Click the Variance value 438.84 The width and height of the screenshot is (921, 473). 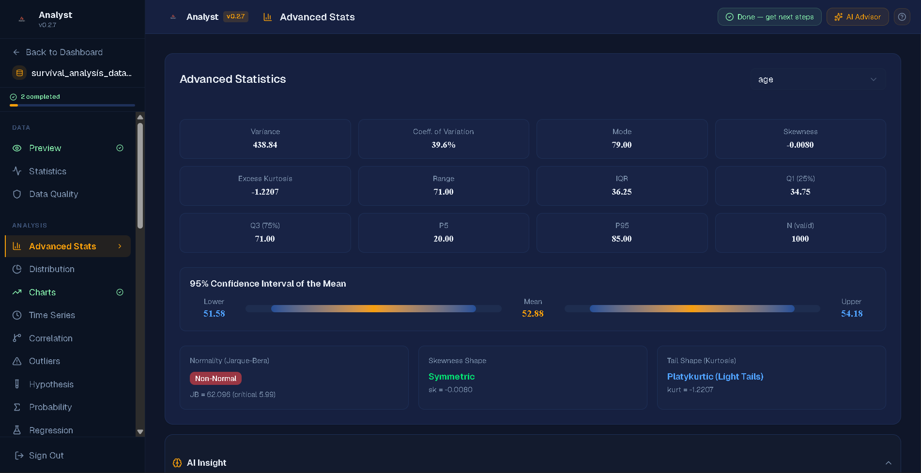coord(265,145)
